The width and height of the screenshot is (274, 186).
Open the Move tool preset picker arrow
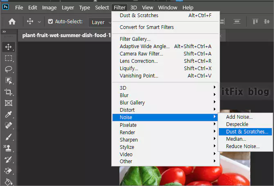click(x=39, y=22)
